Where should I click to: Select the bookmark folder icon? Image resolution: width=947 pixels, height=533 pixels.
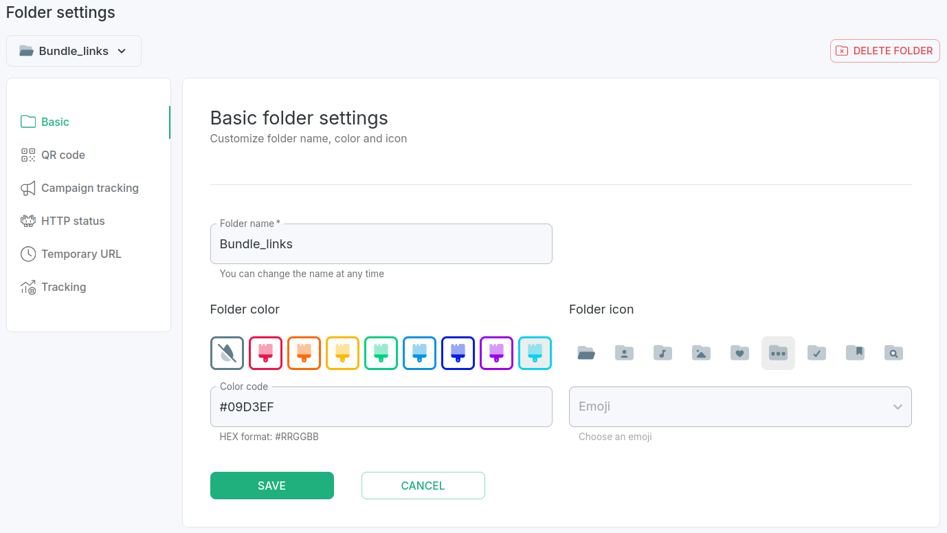click(855, 353)
